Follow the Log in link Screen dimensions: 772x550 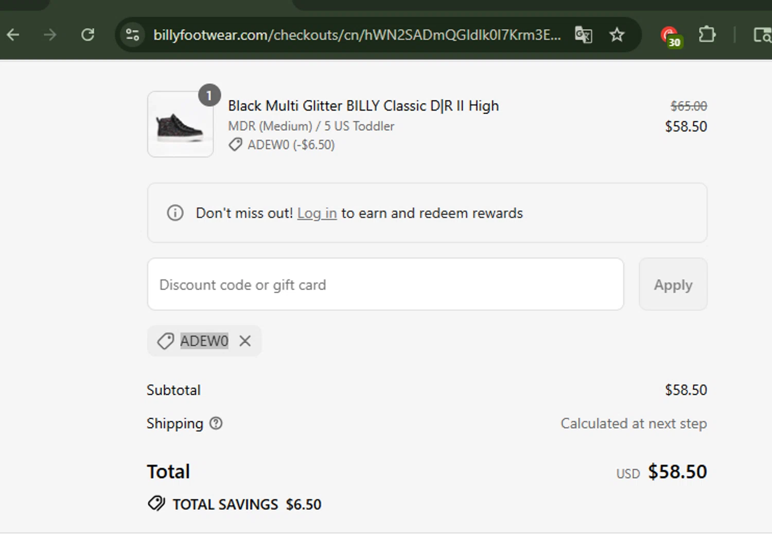[317, 213]
